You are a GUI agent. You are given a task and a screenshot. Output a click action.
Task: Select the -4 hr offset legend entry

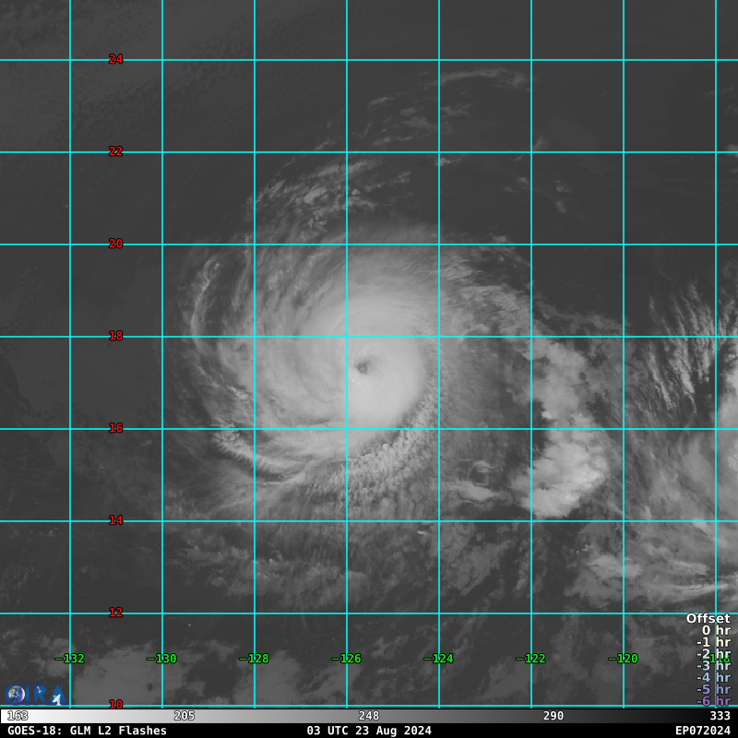pos(713,677)
